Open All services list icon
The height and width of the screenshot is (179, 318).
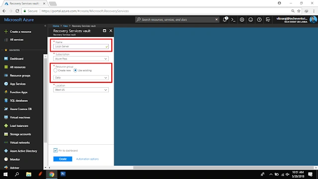[x=6, y=40]
